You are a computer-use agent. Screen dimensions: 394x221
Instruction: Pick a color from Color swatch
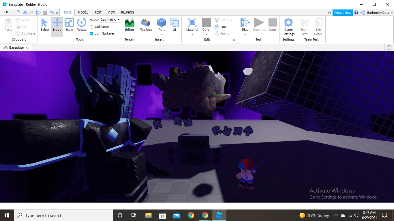point(207,23)
